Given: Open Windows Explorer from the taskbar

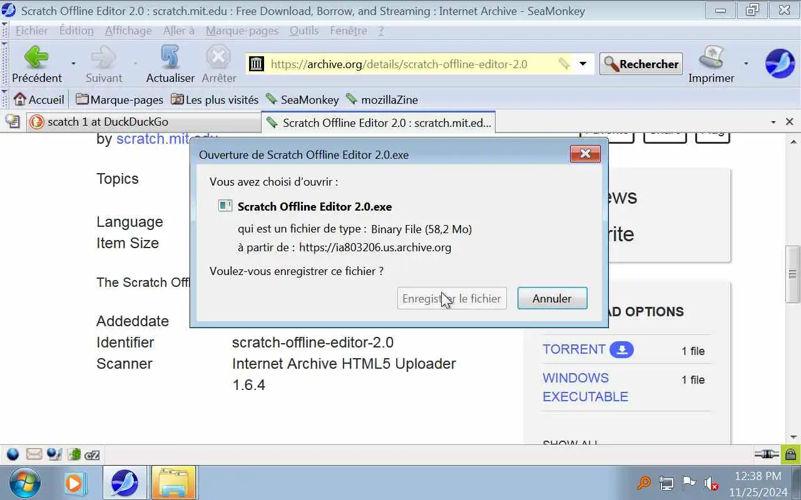Looking at the screenshot, I should click(x=173, y=482).
